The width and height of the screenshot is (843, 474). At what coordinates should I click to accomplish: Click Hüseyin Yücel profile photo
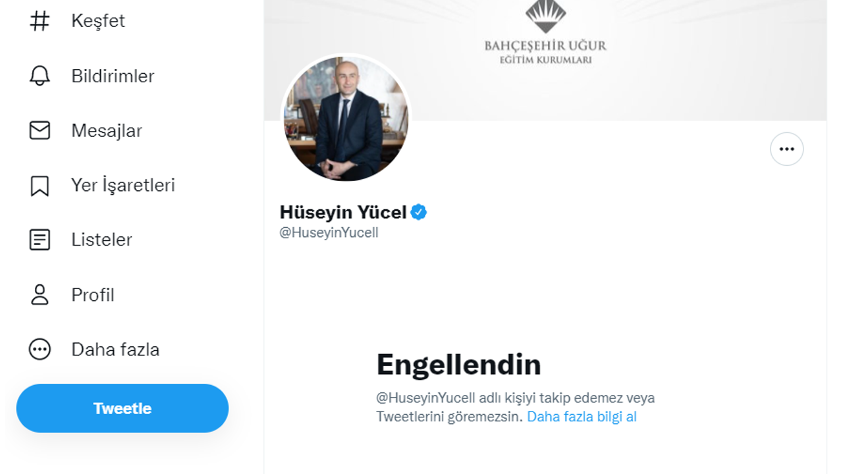pos(346,119)
